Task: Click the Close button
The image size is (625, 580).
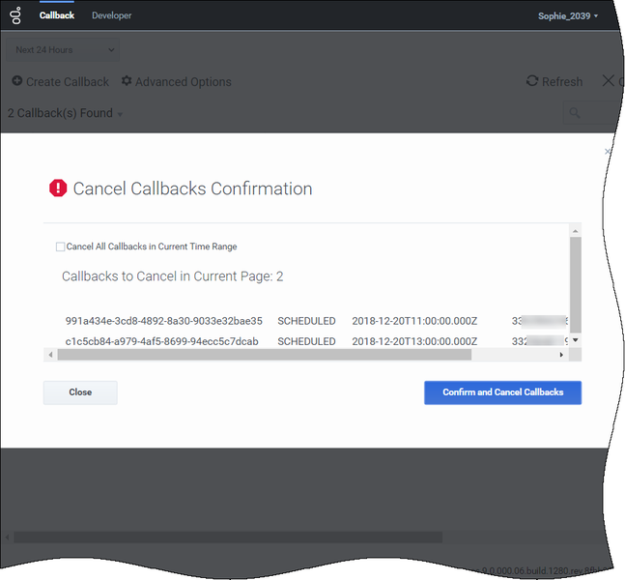Action: pos(80,392)
